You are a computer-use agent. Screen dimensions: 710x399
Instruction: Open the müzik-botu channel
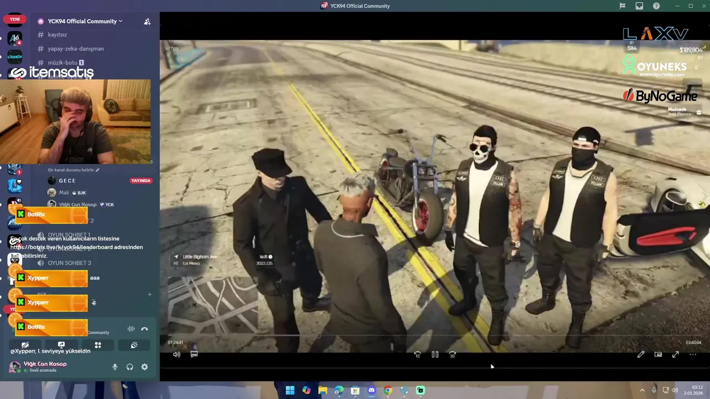pos(63,63)
